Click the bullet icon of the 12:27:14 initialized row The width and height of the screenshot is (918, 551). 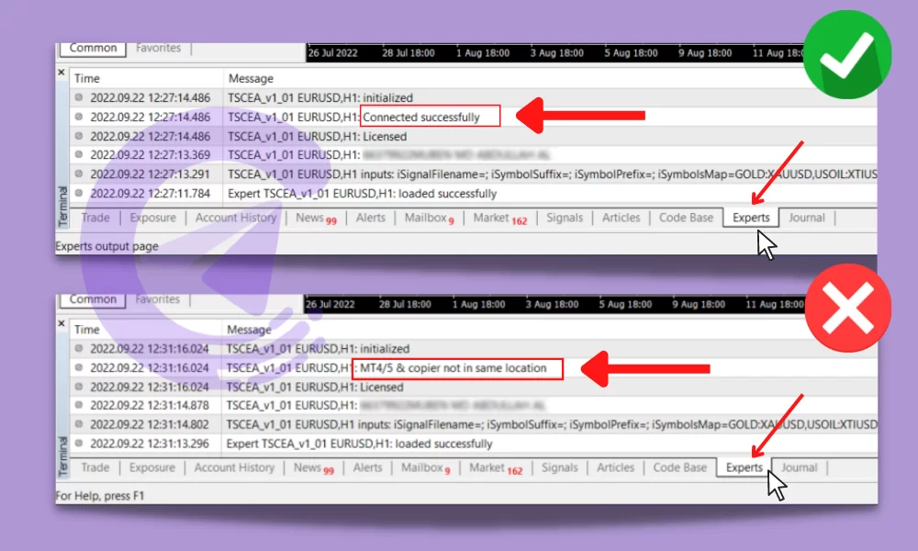pos(79,97)
